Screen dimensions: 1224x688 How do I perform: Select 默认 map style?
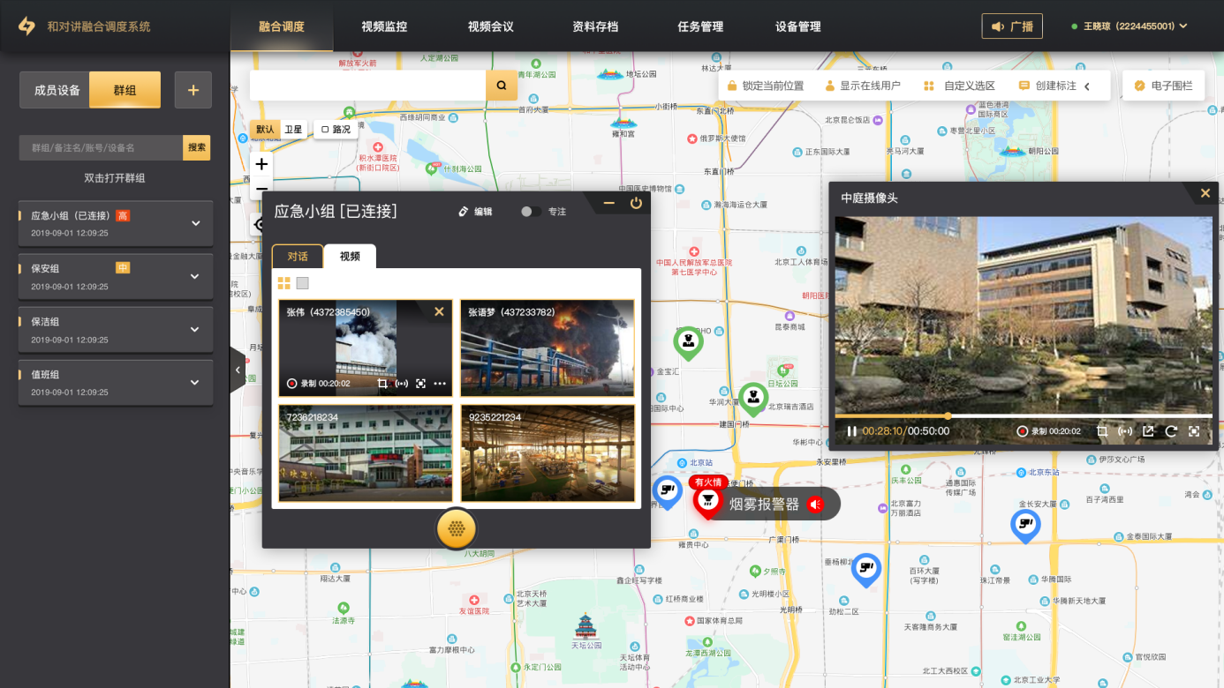[x=265, y=130]
